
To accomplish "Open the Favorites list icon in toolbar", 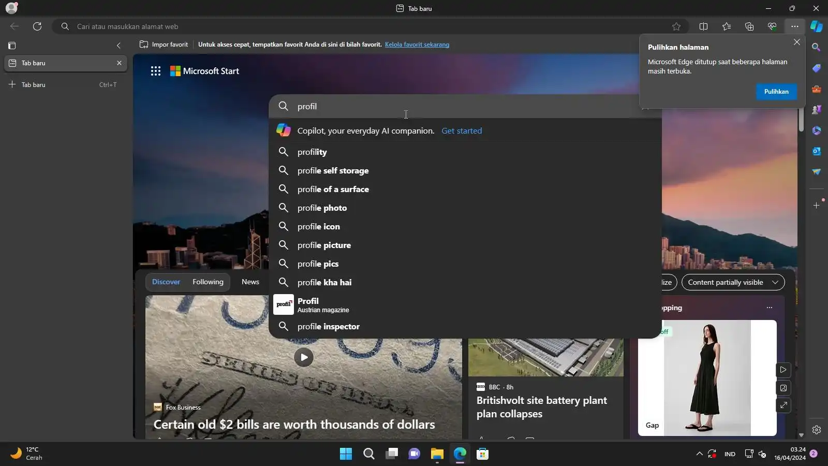I will pos(727,26).
